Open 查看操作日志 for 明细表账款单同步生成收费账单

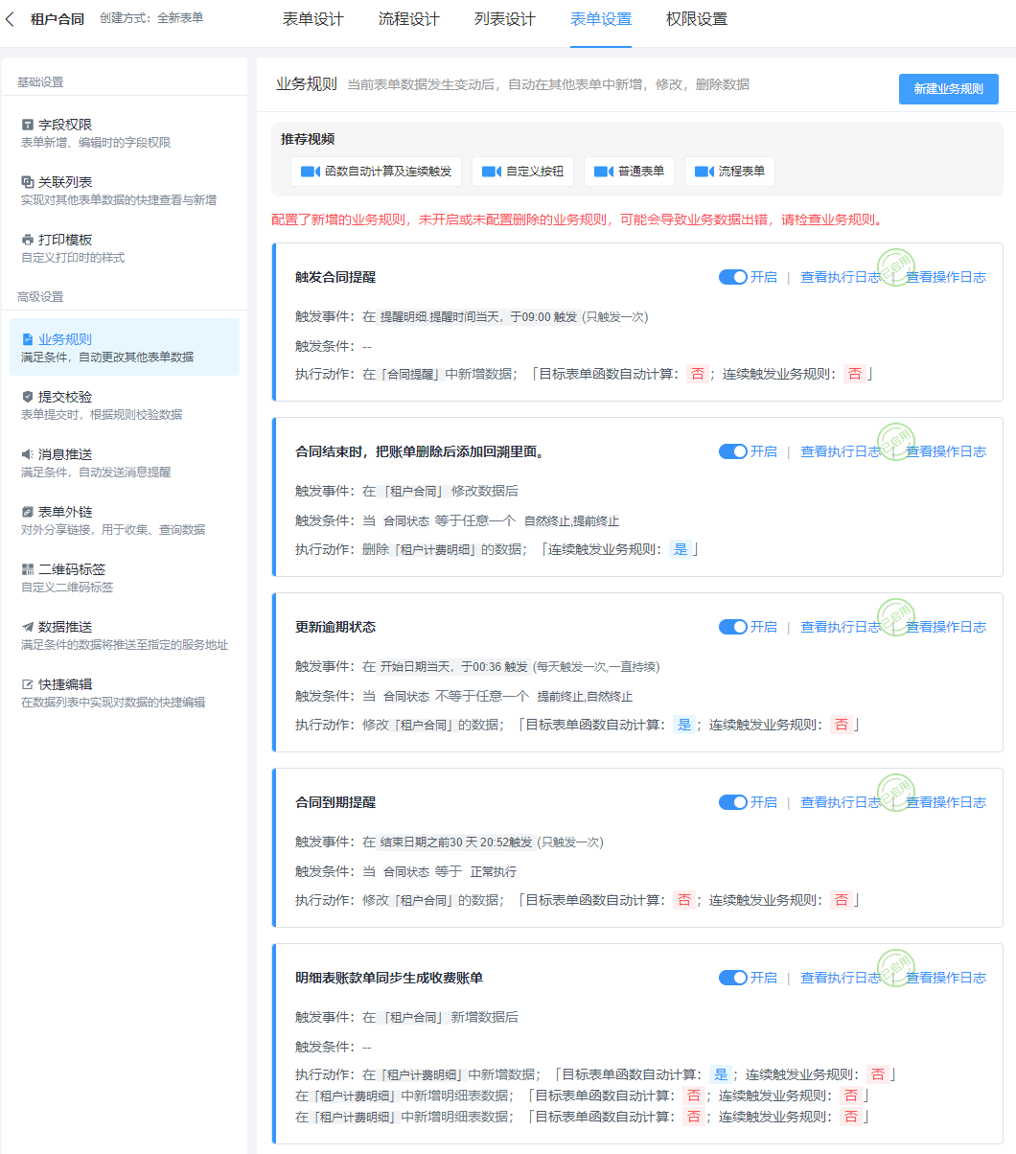coord(946,978)
